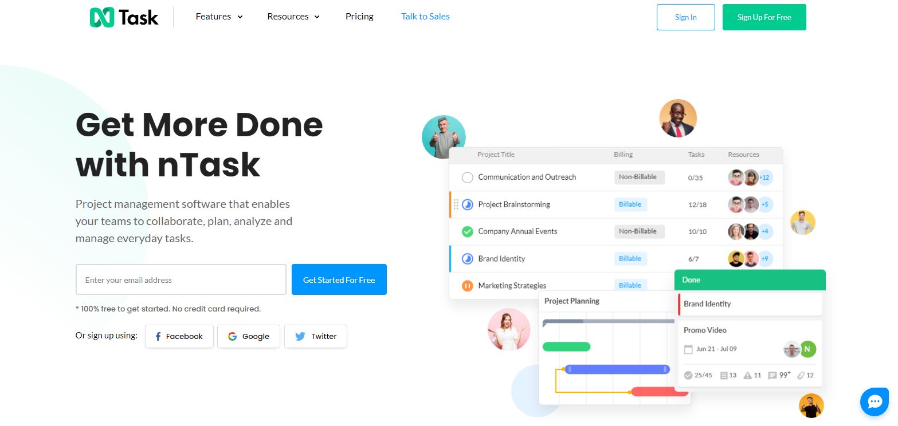Click the Tasks column header

click(696, 155)
